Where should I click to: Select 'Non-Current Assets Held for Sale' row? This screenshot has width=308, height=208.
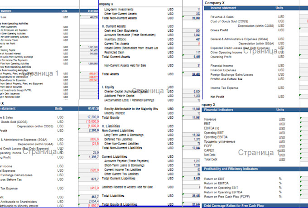(x=125, y=65)
